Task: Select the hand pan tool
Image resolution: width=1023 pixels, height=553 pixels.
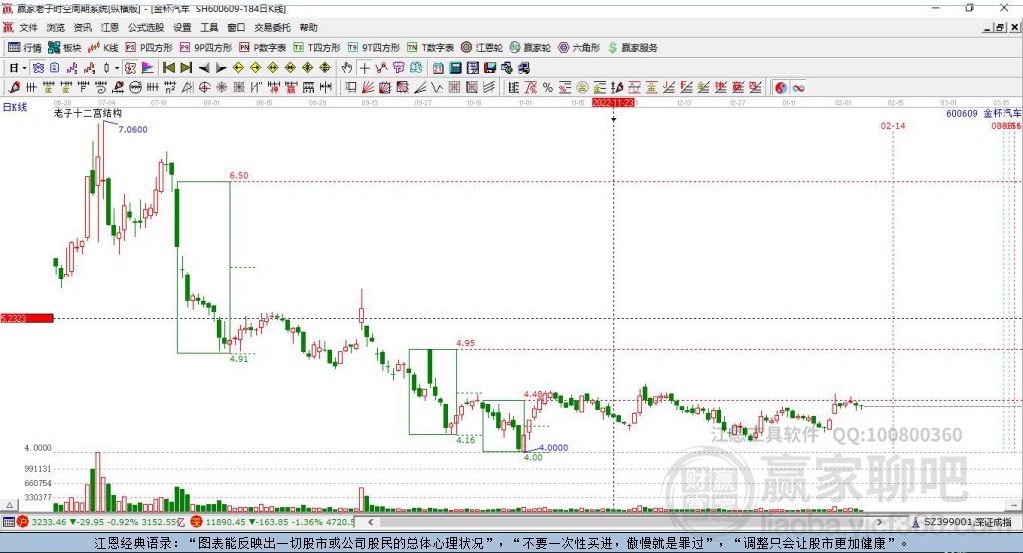Action: [347, 68]
